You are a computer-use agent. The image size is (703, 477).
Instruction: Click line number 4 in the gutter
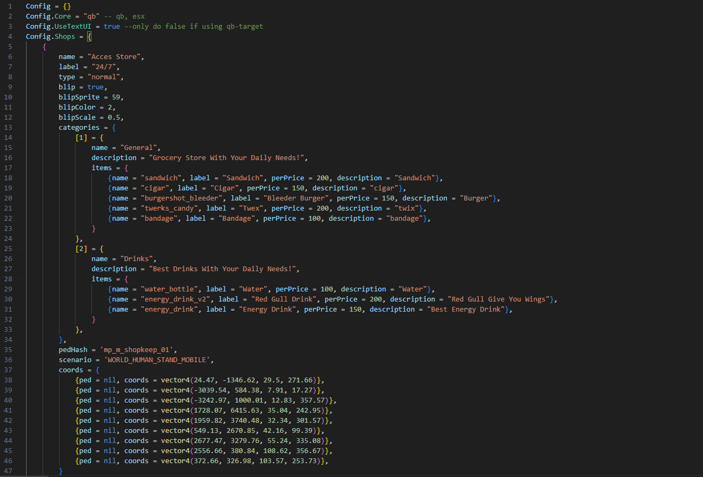pyautogui.click(x=10, y=37)
